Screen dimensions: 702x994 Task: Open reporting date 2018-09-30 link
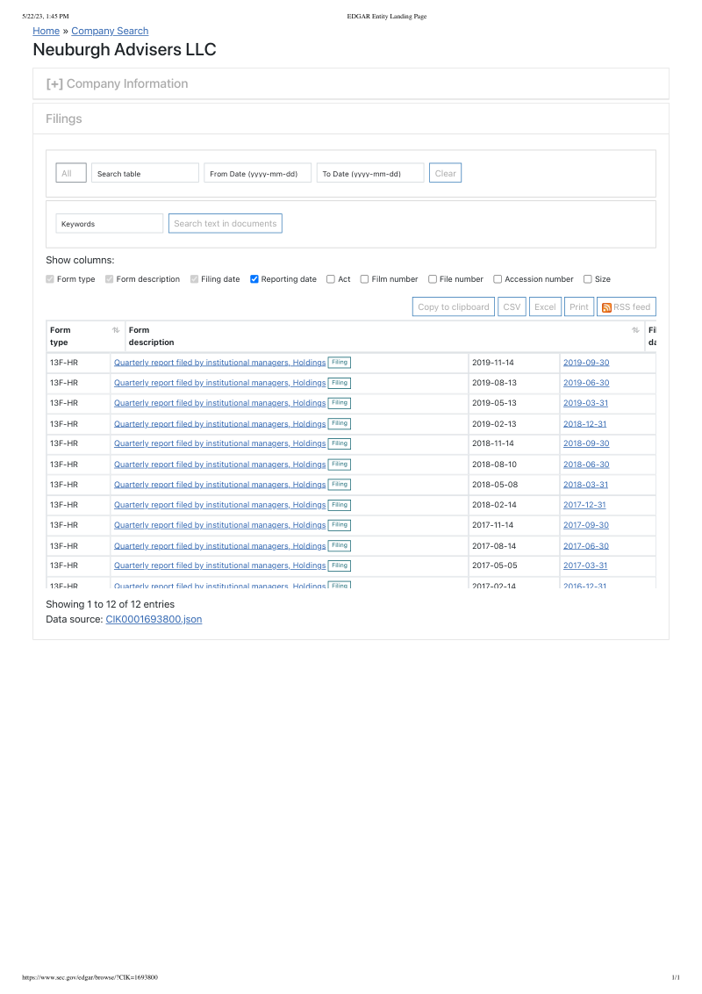(586, 443)
